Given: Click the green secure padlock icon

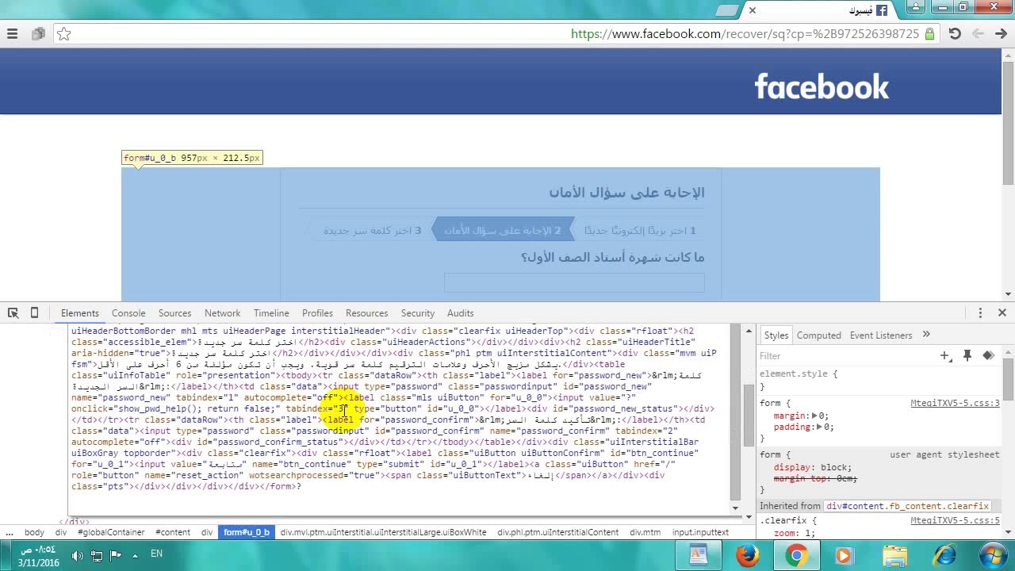Looking at the screenshot, I should pos(930,33).
